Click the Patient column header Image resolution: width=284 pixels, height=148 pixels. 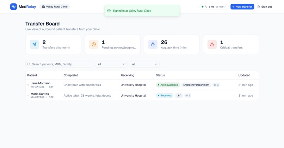[32, 75]
